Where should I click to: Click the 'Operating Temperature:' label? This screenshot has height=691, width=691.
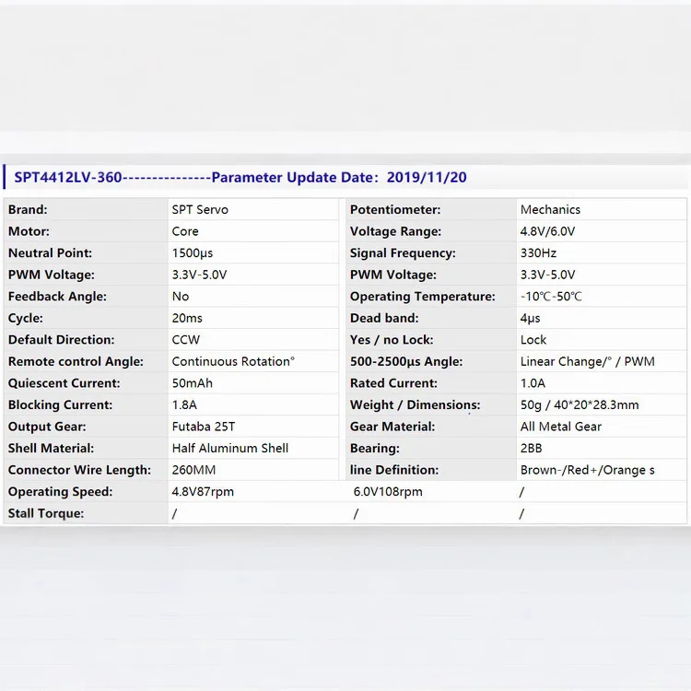423,296
